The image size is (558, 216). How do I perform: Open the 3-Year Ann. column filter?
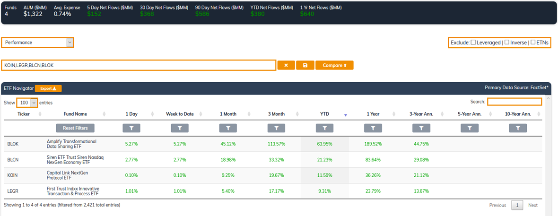(421, 128)
